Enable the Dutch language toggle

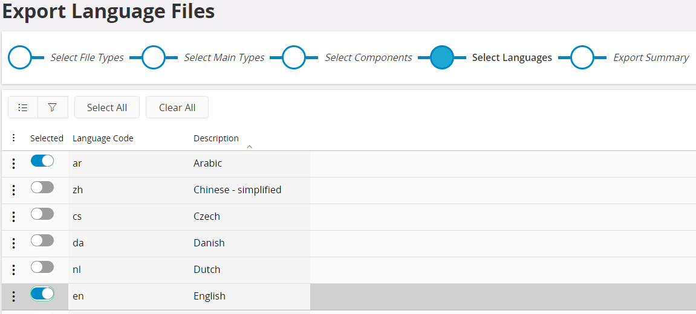click(x=42, y=267)
